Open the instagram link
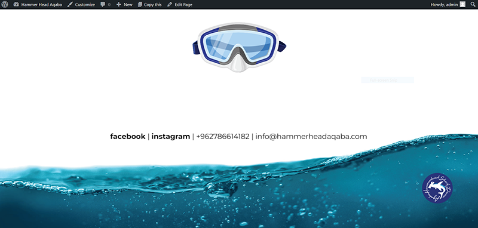This screenshot has width=478, height=228. point(171,136)
